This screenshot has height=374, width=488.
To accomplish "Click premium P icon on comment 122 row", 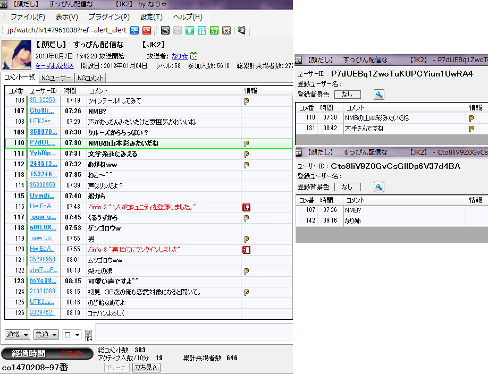I will click(247, 271).
